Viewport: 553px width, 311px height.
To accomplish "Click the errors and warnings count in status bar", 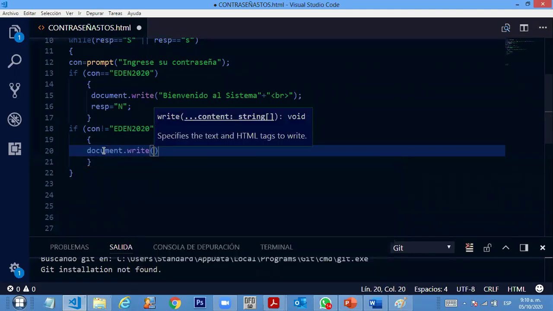I will [21, 289].
